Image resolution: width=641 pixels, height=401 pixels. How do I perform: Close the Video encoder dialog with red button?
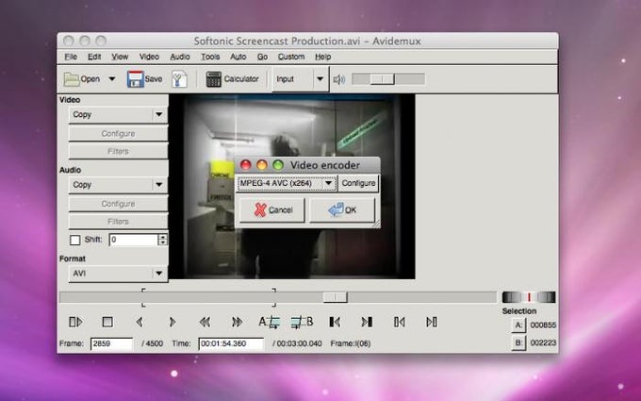(x=245, y=165)
